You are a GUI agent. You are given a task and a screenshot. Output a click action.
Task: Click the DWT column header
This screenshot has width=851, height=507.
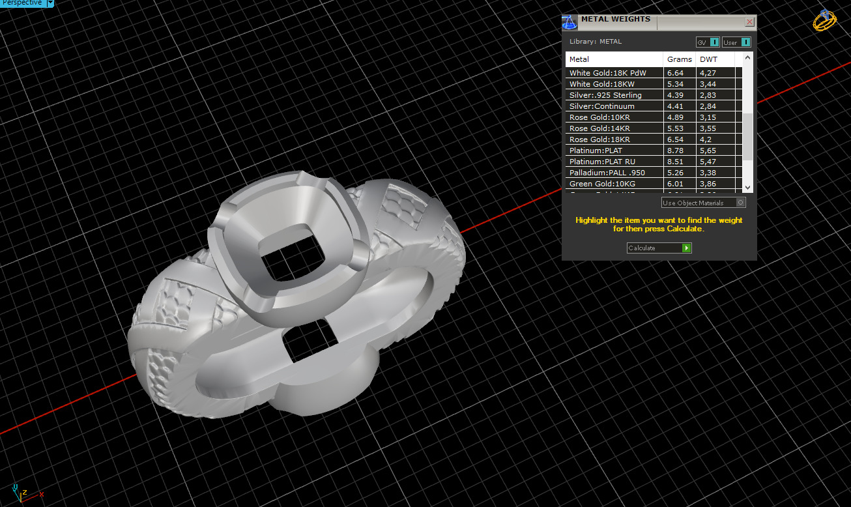tap(715, 59)
